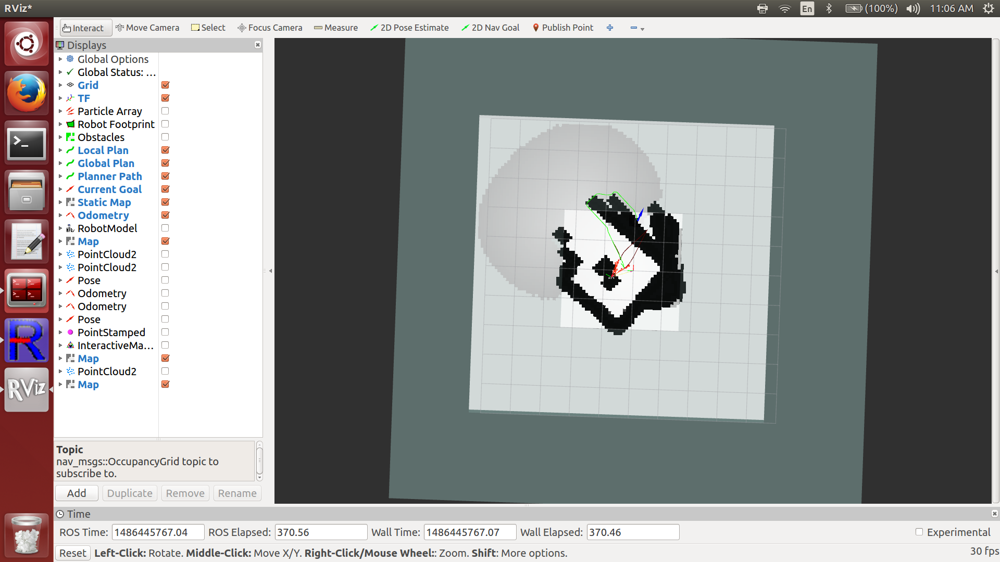
Task: Disable the Local Plan checkbox
Action: (x=165, y=150)
